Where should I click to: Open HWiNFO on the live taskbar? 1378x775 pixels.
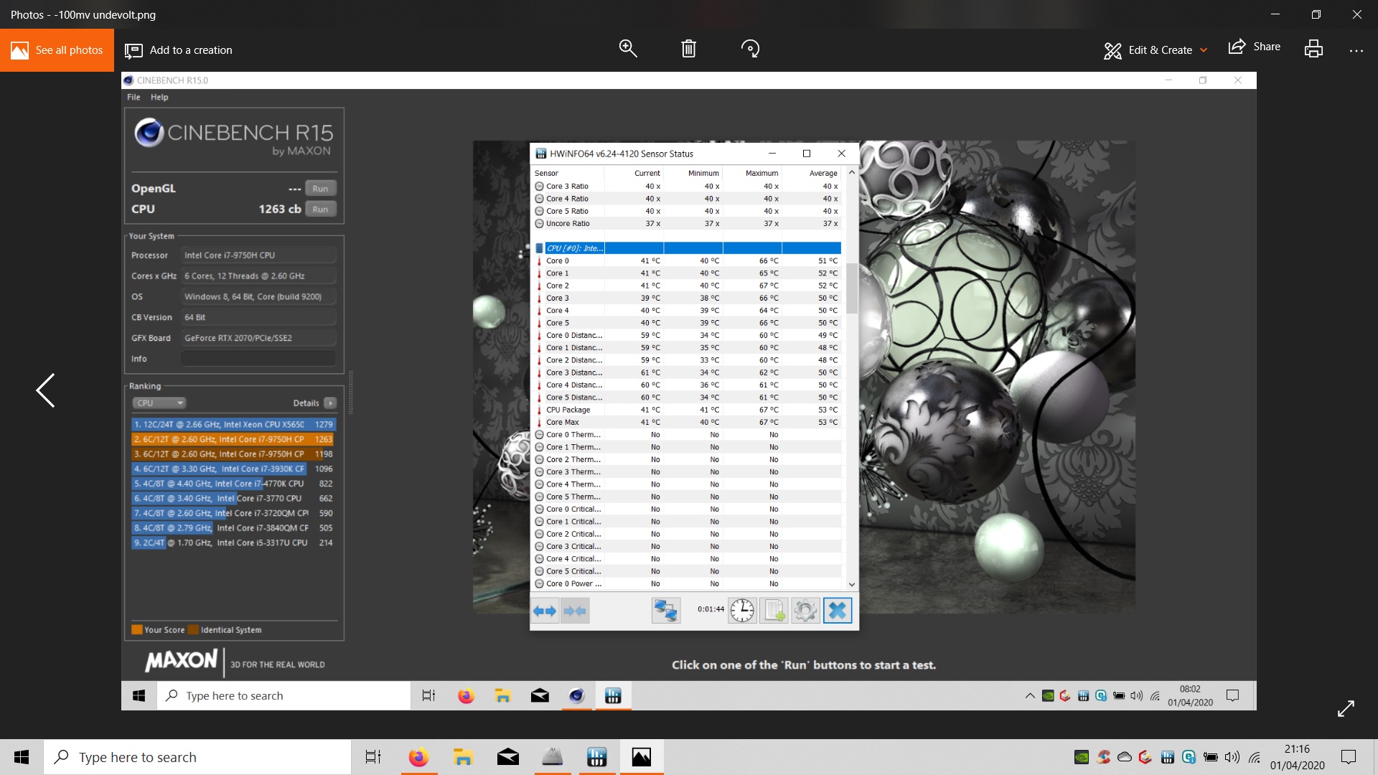coord(596,757)
